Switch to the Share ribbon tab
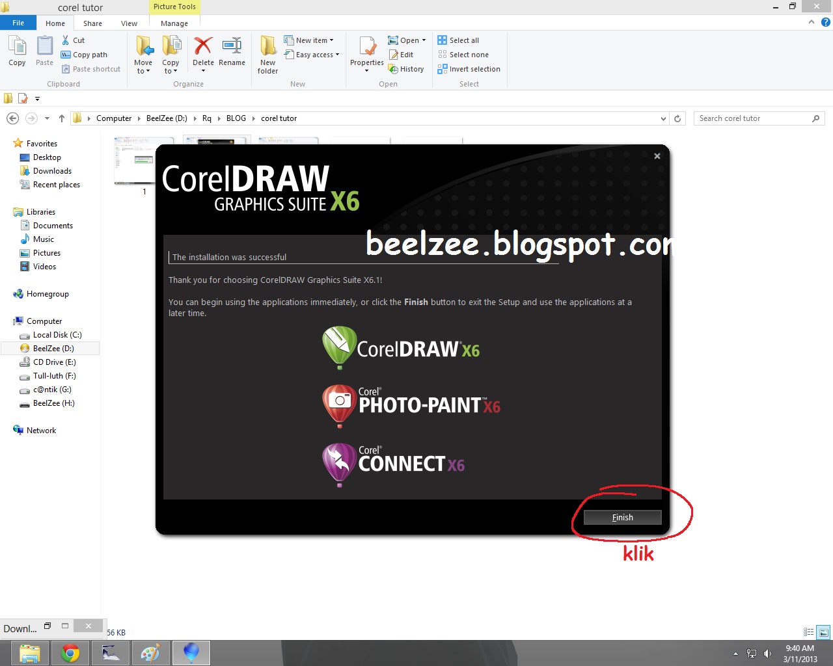Viewport: 833px width, 666px height. click(x=92, y=23)
